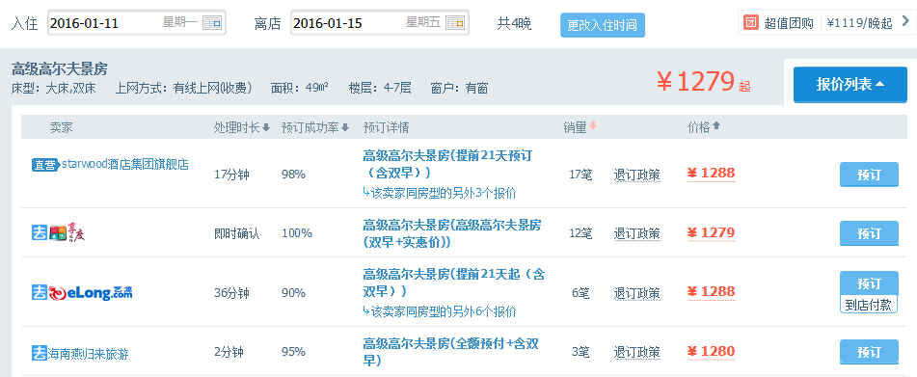View 退订政策 for 海南燕归来旅游
This screenshot has height=377, width=917.
636,353
